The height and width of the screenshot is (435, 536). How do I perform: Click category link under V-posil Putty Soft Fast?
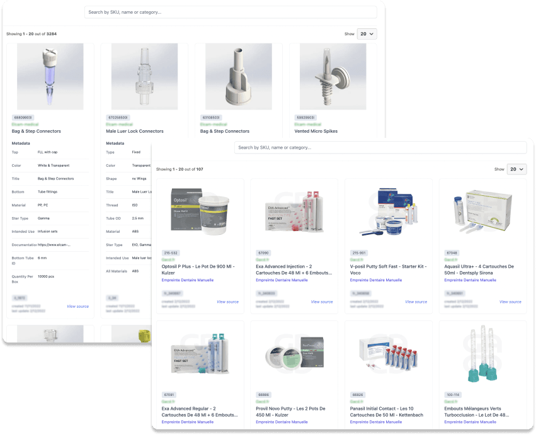click(376, 280)
